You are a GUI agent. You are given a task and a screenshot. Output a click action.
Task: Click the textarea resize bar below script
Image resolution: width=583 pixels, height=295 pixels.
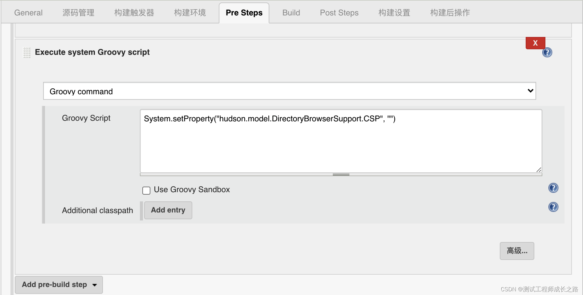(x=341, y=175)
